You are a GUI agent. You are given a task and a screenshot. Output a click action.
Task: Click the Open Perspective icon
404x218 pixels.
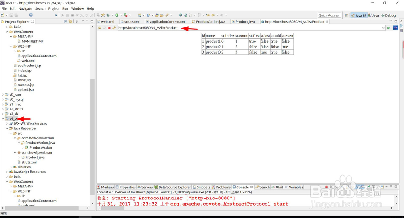(346, 15)
